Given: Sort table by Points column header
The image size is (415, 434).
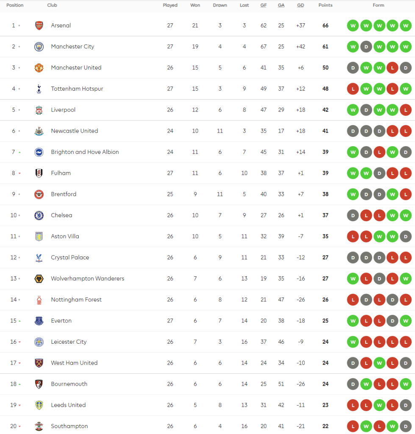Looking at the screenshot, I should coord(325,6).
